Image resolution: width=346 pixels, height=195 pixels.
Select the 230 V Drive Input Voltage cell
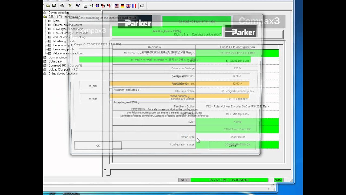(237, 69)
